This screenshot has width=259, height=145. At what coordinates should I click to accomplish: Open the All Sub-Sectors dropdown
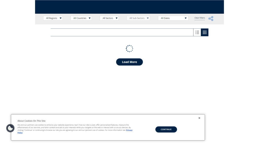click(138, 18)
